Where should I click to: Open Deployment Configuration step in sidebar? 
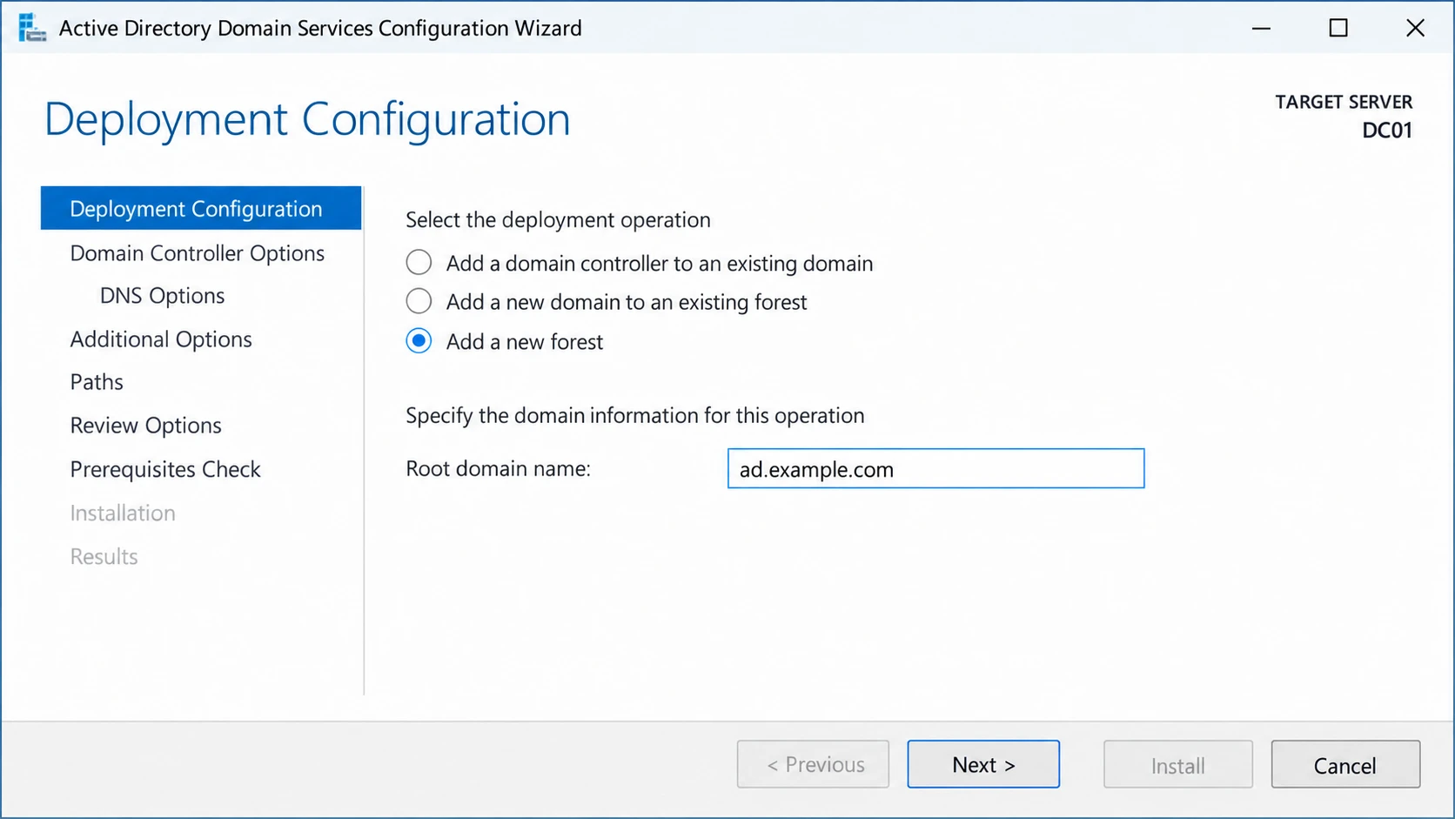pyautogui.click(x=201, y=208)
